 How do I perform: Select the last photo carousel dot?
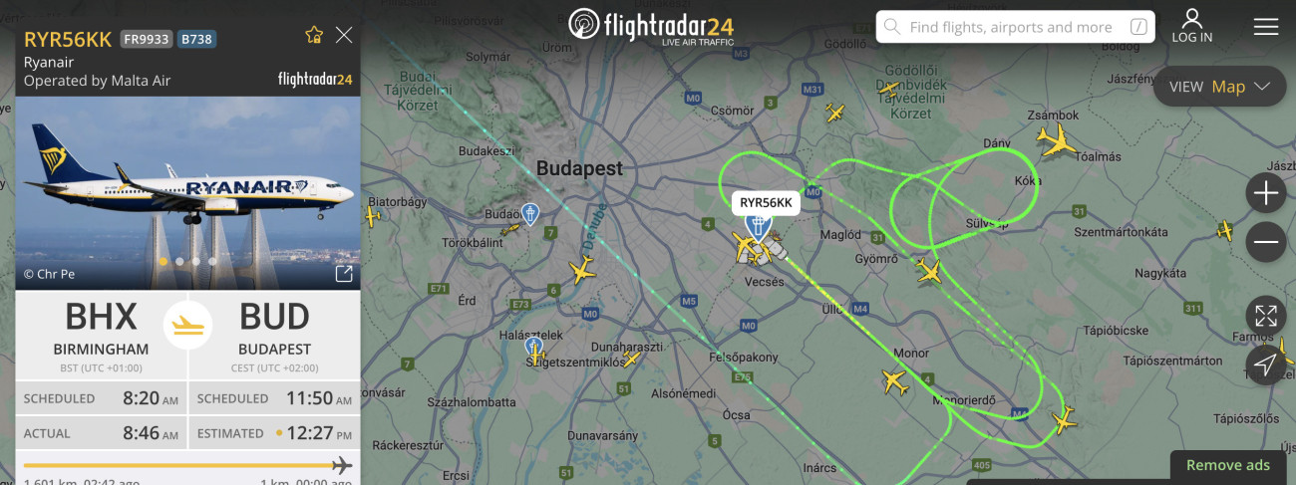[211, 262]
